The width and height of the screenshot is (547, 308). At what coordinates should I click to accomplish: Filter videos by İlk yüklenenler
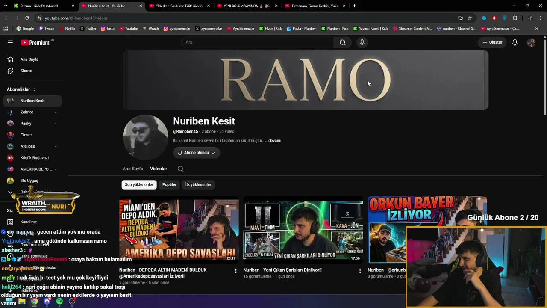pos(198,184)
